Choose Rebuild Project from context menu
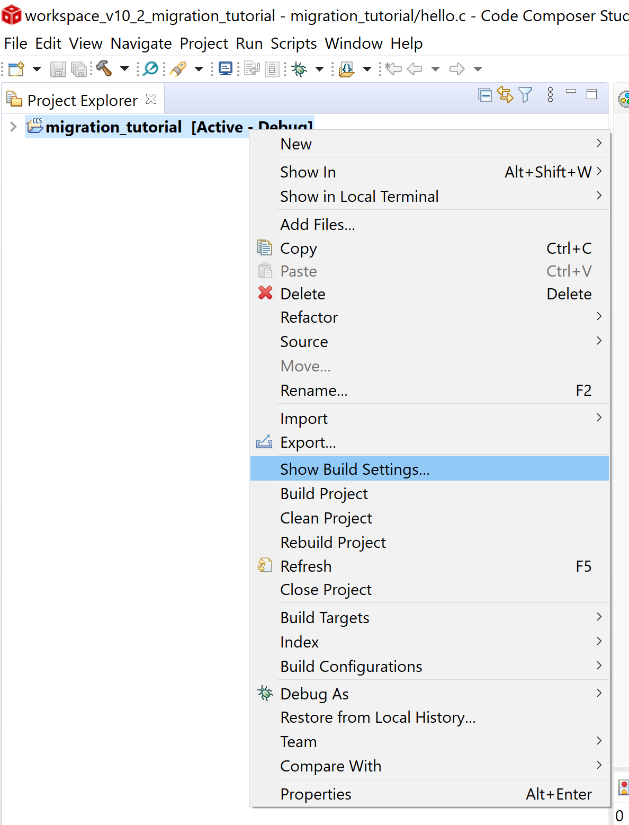Image resolution: width=629 pixels, height=825 pixels. click(333, 542)
